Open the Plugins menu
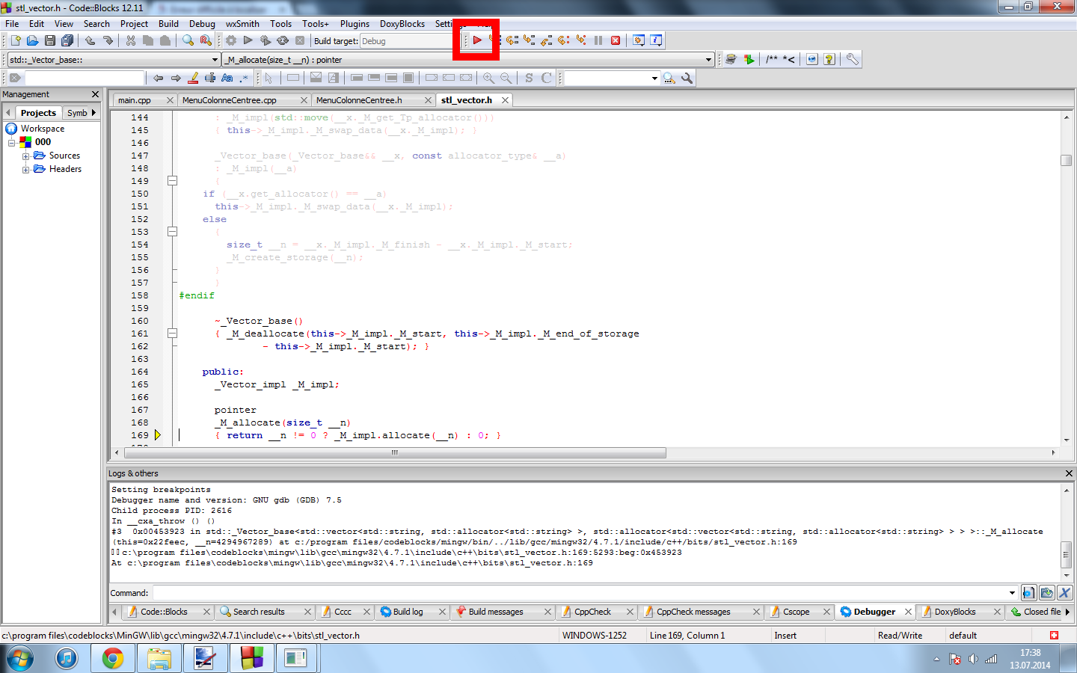 (355, 24)
